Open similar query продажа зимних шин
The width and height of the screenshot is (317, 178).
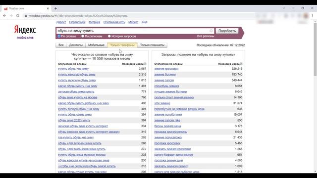pos(168,160)
